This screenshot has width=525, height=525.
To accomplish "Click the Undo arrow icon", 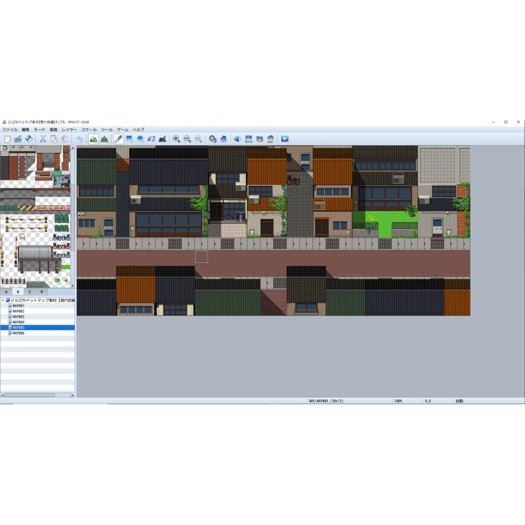I will [79, 139].
